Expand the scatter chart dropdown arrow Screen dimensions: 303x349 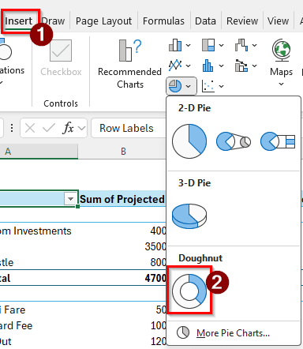(x=222, y=86)
